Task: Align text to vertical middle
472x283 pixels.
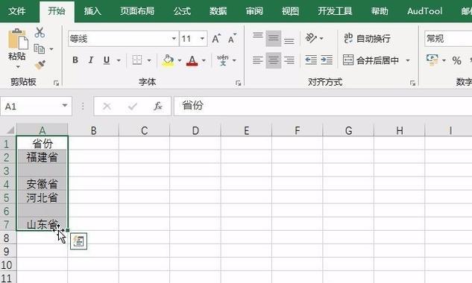Action: pos(274,39)
